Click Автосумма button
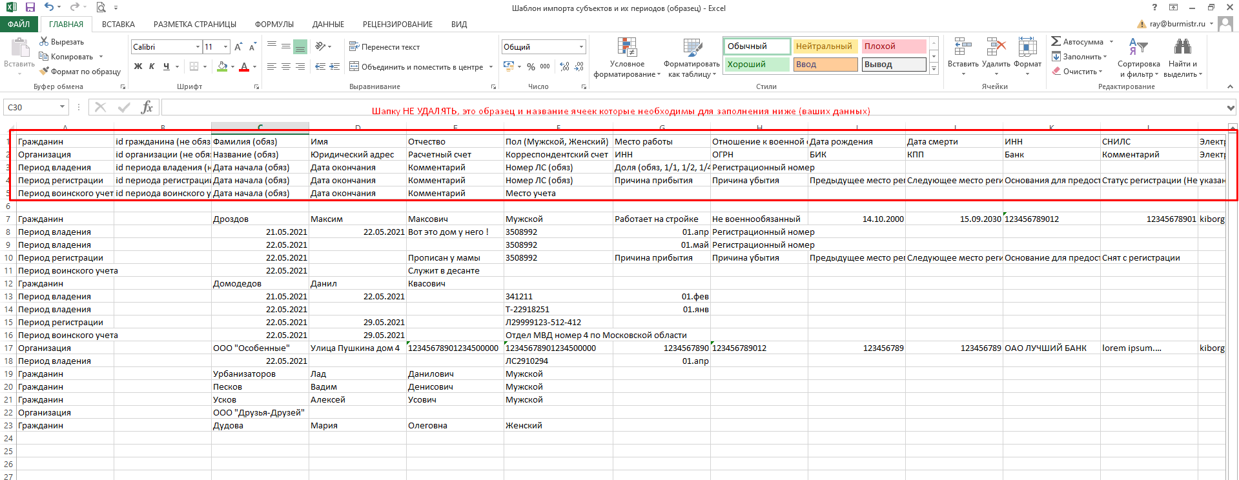 pos(1078,41)
